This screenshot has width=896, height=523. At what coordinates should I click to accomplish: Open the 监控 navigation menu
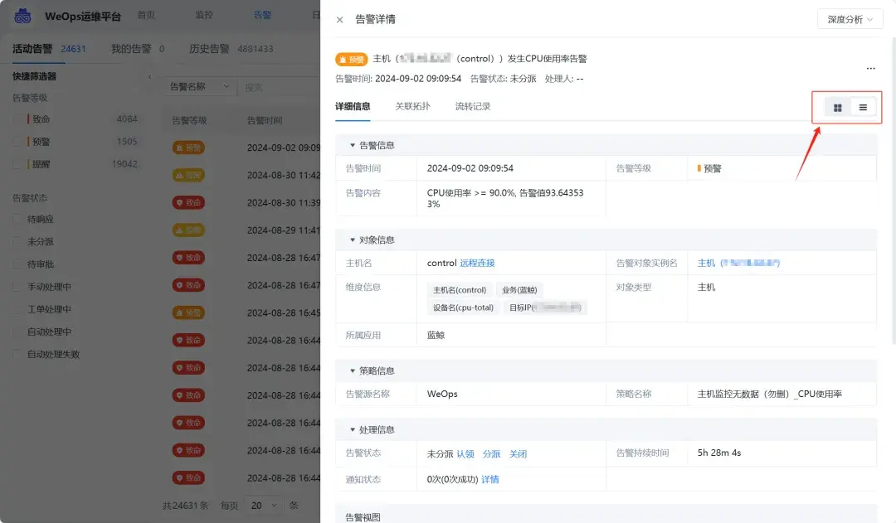pyautogui.click(x=202, y=14)
